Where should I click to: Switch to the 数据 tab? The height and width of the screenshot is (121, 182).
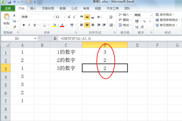pyautogui.click(x=63, y=8)
